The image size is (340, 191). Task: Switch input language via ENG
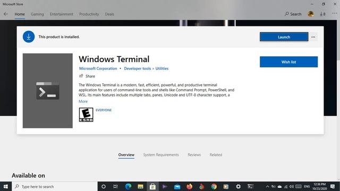(307, 186)
